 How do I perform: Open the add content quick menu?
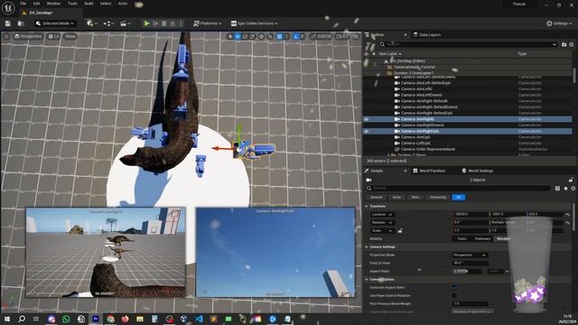point(91,23)
